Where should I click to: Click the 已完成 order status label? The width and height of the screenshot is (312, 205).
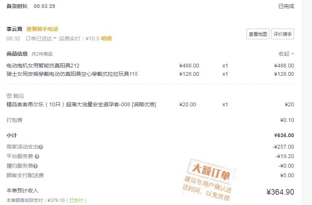click(286, 6)
